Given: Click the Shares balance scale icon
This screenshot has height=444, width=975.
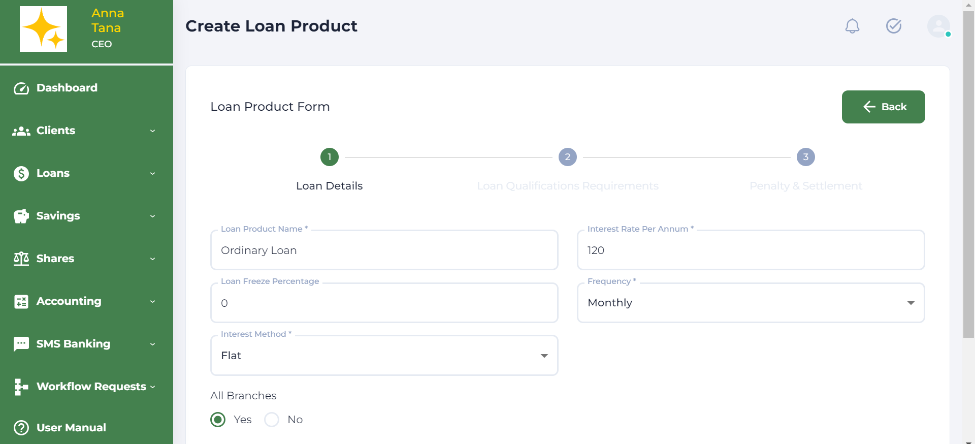Looking at the screenshot, I should point(21,259).
